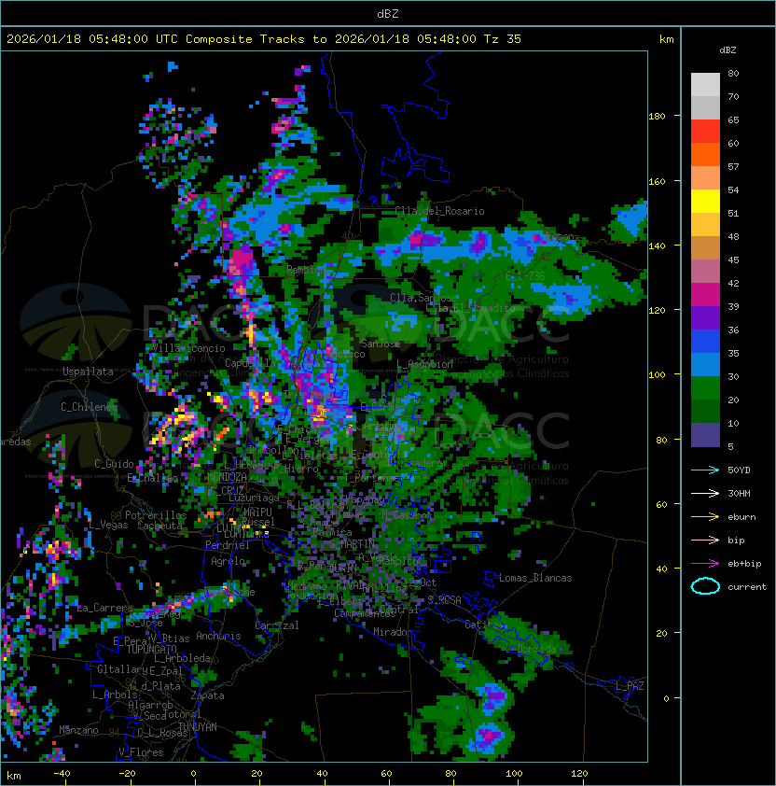Click the eb+bip legend label
776x786 pixels.
coord(744,564)
